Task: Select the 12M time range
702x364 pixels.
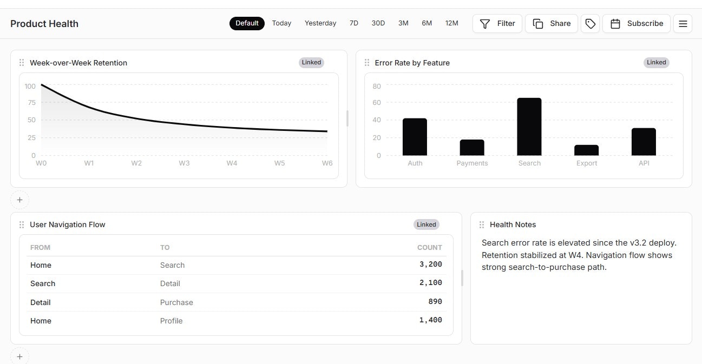Action: click(x=452, y=23)
